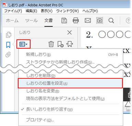The image size is (132, 126).
Task: Click the previous page up-arrow icon
Action: coord(128,21)
